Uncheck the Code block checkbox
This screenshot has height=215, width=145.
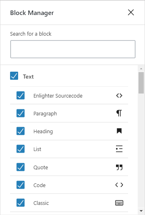(x=21, y=185)
